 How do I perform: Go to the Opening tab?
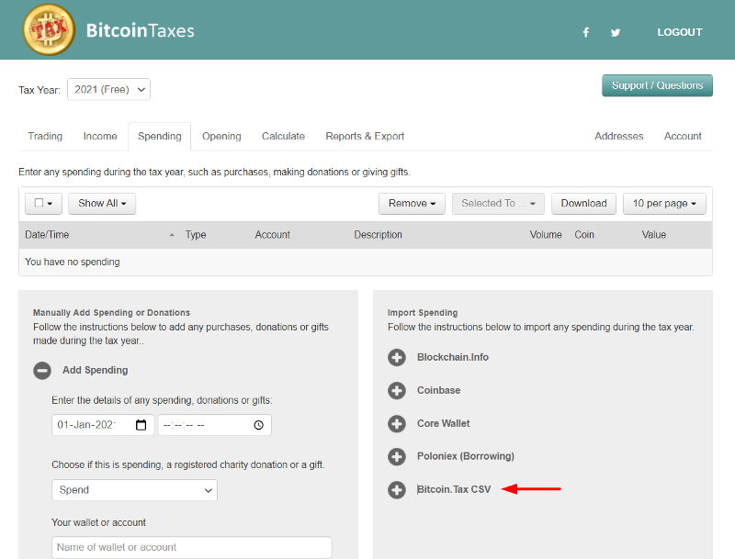tap(221, 136)
